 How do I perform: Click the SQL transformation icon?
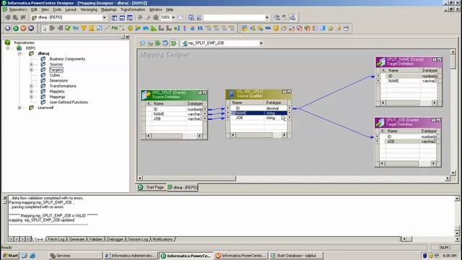(x=268, y=28)
